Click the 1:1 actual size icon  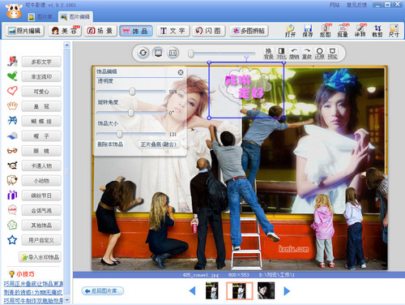[x=173, y=53]
